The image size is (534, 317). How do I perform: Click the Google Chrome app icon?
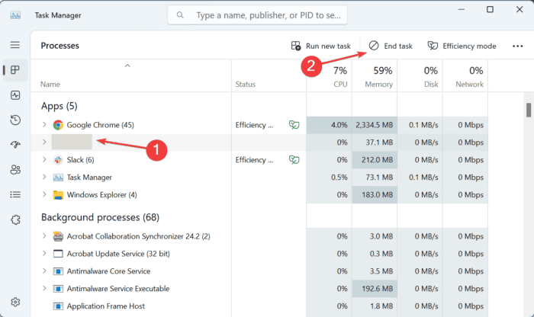tap(58, 125)
